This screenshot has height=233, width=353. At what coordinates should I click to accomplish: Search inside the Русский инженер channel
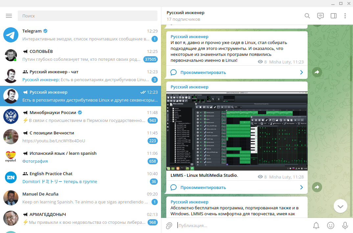tap(307, 16)
